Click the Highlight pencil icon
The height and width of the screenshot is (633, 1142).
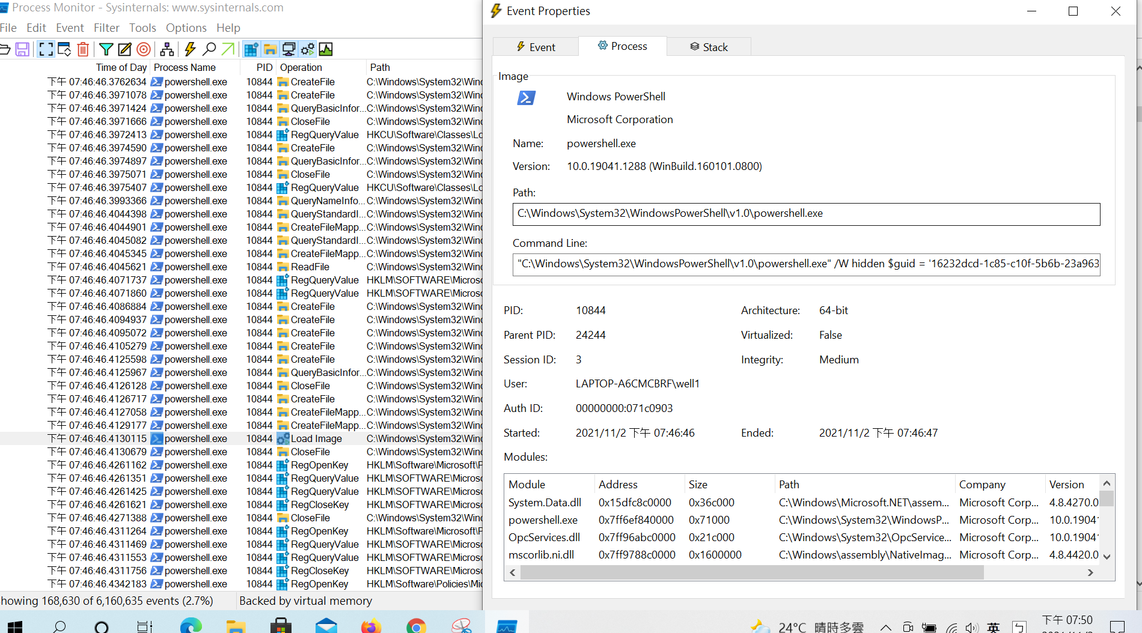[124, 49]
